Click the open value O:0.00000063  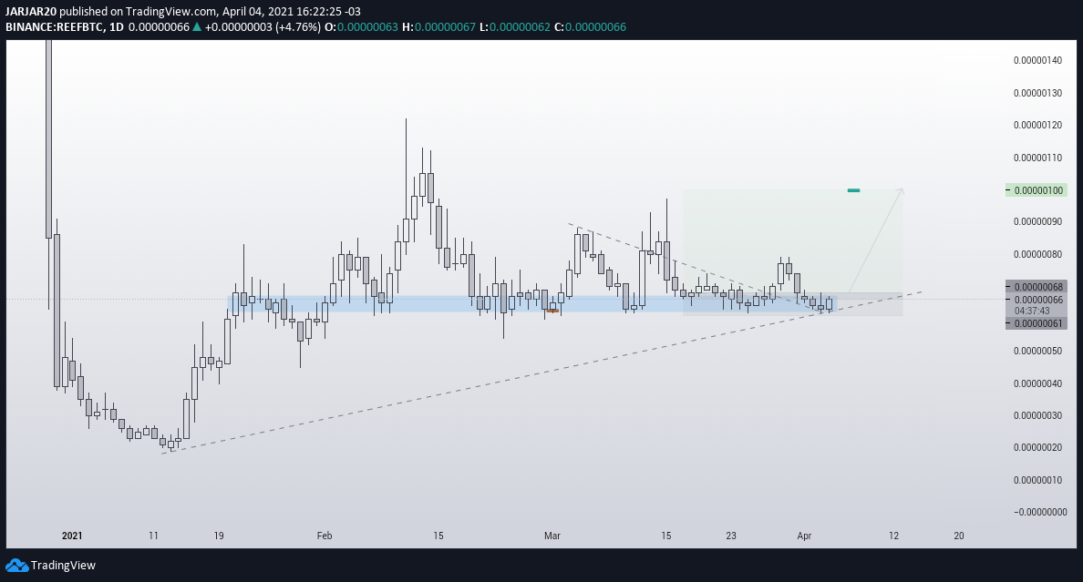click(x=361, y=27)
